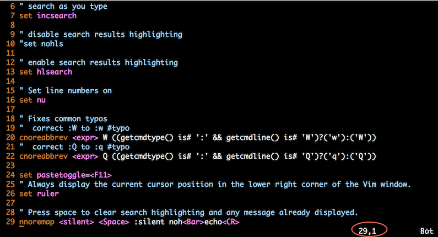Viewport: 438px width, 237px height.
Task: Place cursor on 'hlsearch' keyword
Action: [x=55, y=72]
